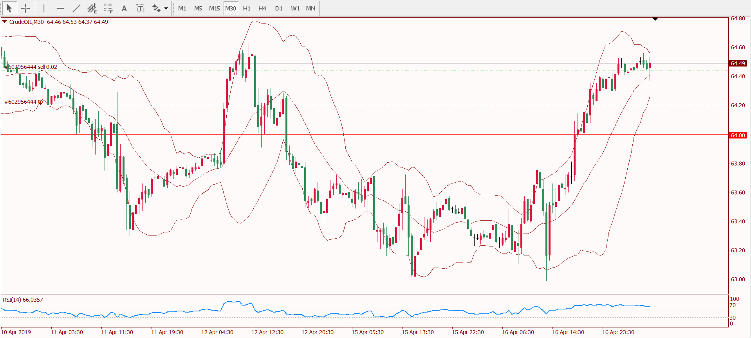Switch to H4 timeframe

[262, 8]
